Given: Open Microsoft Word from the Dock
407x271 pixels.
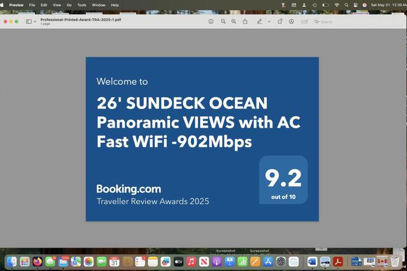Looking at the screenshot, I should tap(312, 261).
